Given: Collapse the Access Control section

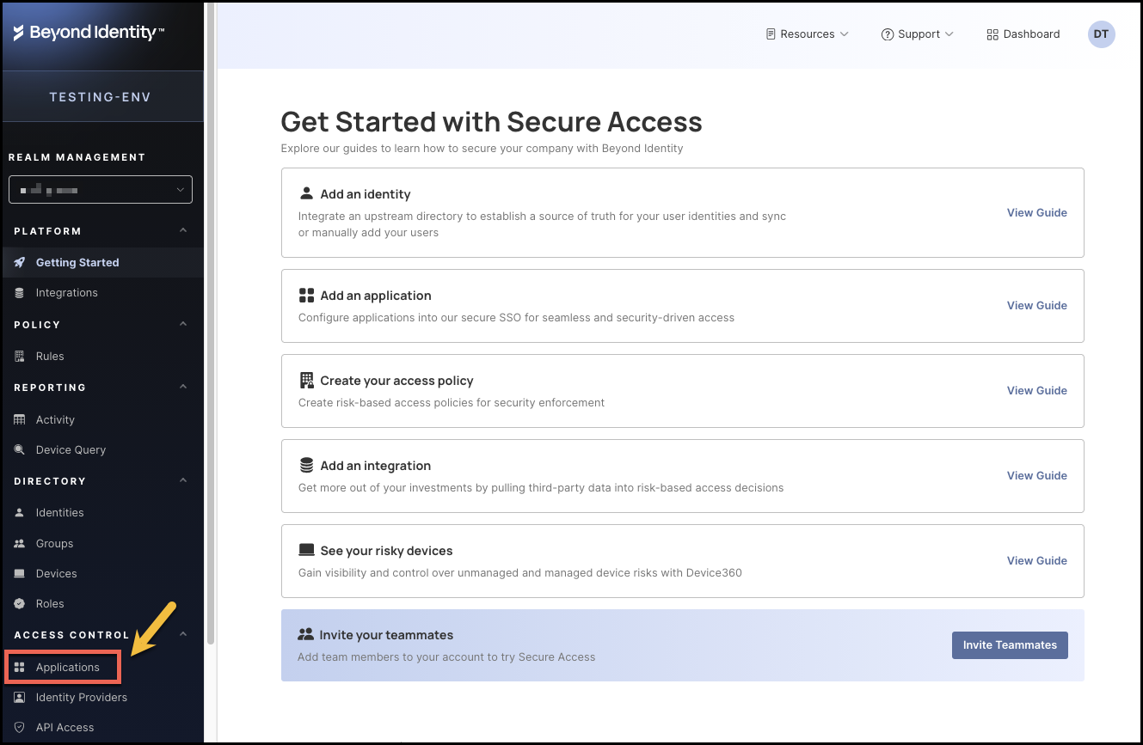Looking at the screenshot, I should [x=181, y=634].
